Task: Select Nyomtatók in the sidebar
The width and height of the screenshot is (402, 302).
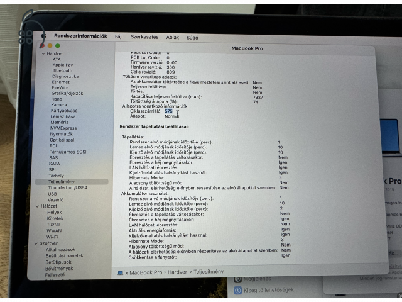Action: pos(62,134)
